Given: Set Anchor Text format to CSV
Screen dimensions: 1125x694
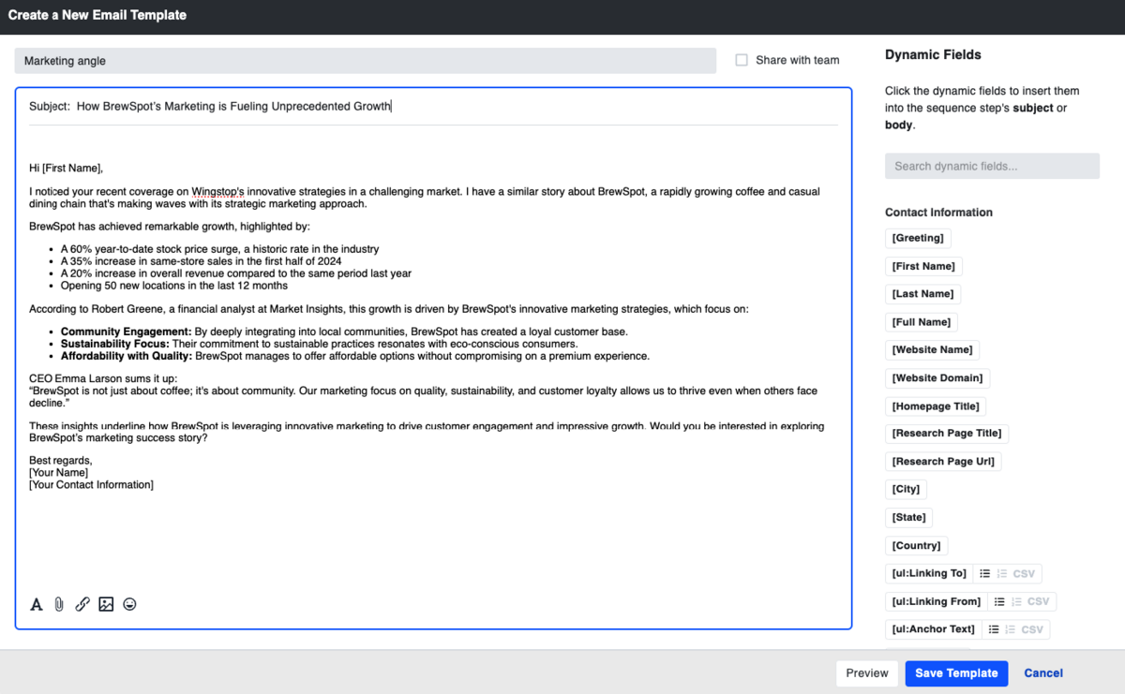Looking at the screenshot, I should pos(1032,629).
